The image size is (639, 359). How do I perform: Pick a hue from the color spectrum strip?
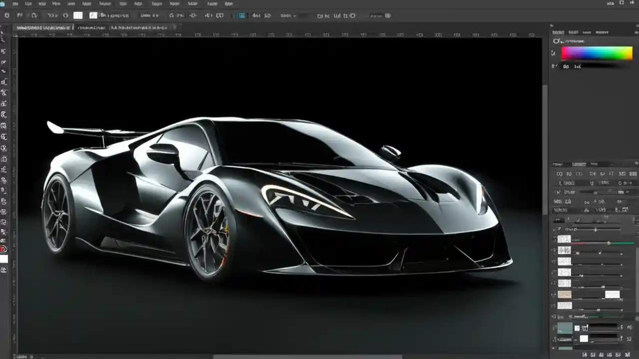597,52
